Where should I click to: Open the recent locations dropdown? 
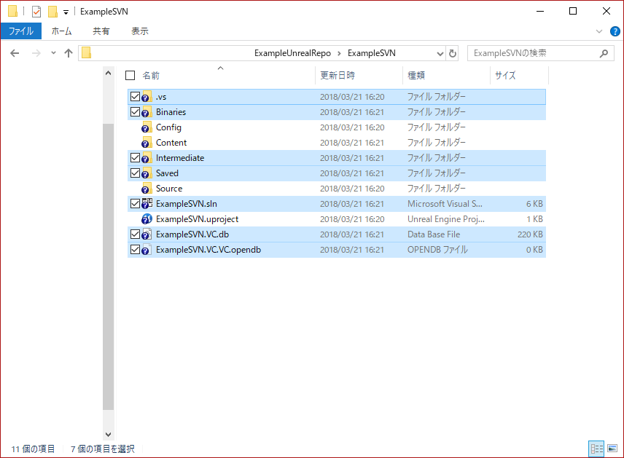point(53,53)
